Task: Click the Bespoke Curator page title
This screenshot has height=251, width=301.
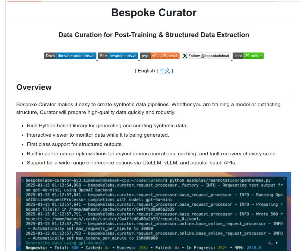Action: [154, 13]
